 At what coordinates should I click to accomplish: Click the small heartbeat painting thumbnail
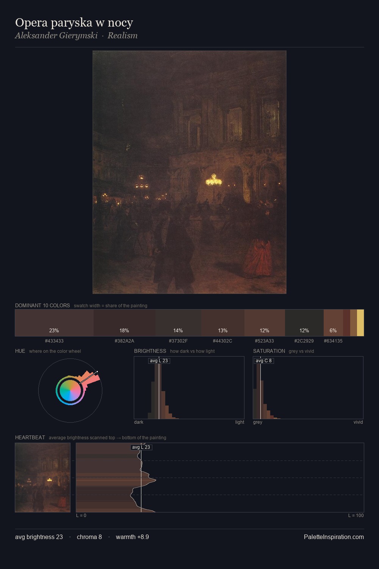tap(43, 478)
